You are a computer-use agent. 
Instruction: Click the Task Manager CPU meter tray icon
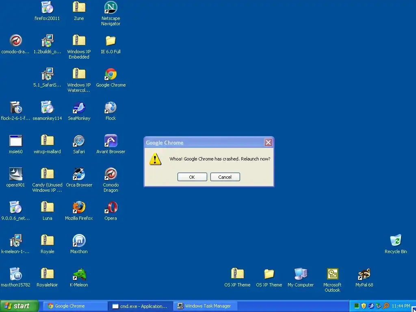[x=357, y=306]
